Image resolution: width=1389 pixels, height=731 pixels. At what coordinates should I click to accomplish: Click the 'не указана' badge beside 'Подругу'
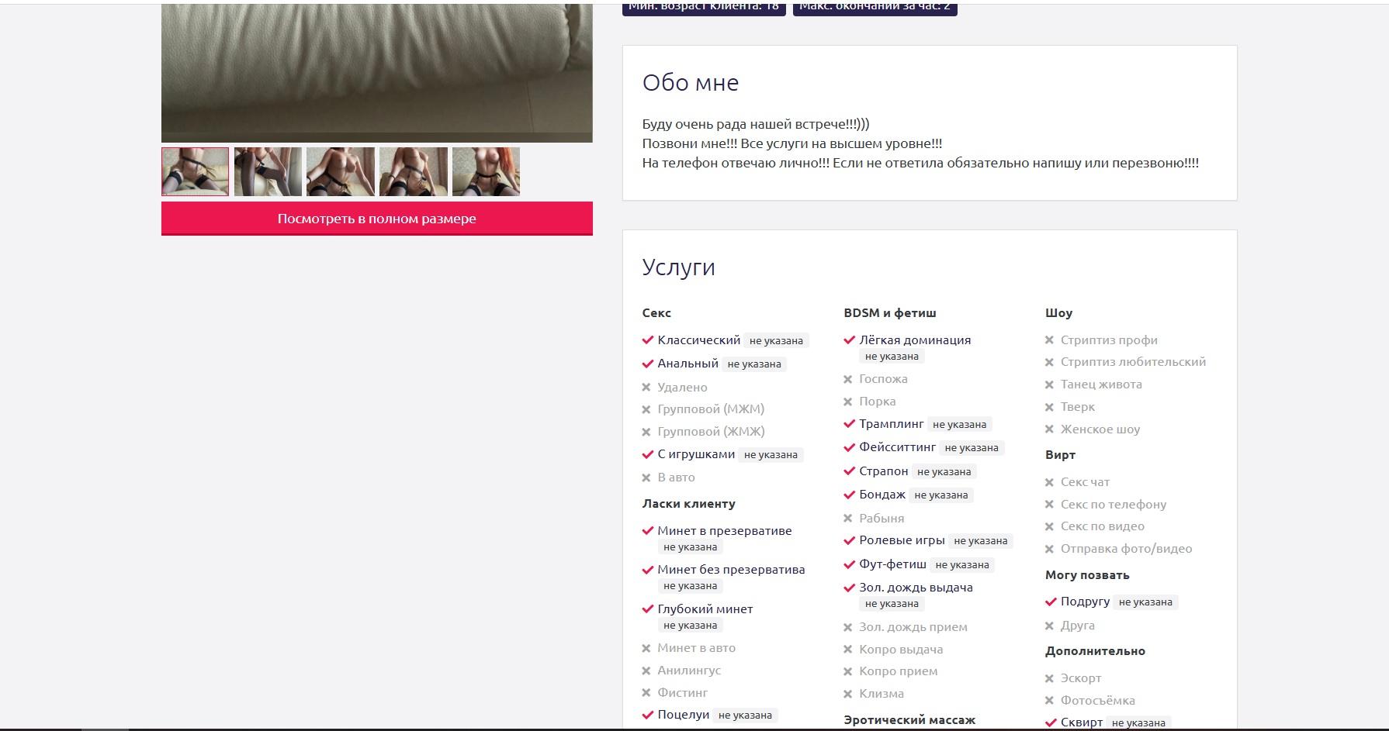[1145, 602]
